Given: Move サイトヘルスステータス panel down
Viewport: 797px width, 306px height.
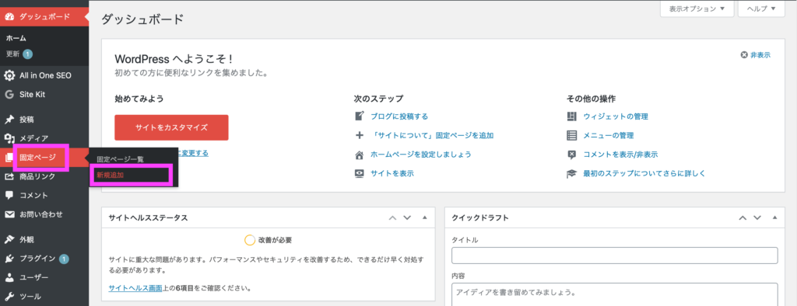Looking at the screenshot, I should [407, 217].
